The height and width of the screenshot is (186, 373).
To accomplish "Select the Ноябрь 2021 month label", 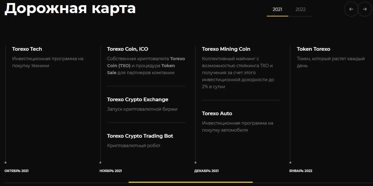I will [x=111, y=171].
